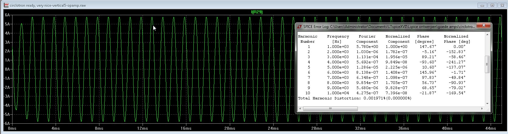
Task: Click the 9.854e-07 Fourier component value
Action: point(367,83)
